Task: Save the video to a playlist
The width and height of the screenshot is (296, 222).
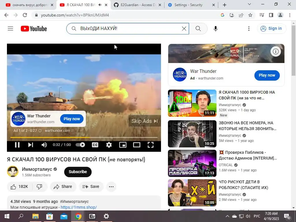Action: point(91,187)
